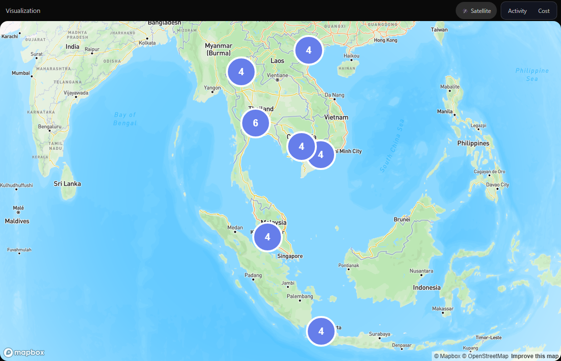
Task: Click the Pontianak city label
Action: tap(348, 265)
